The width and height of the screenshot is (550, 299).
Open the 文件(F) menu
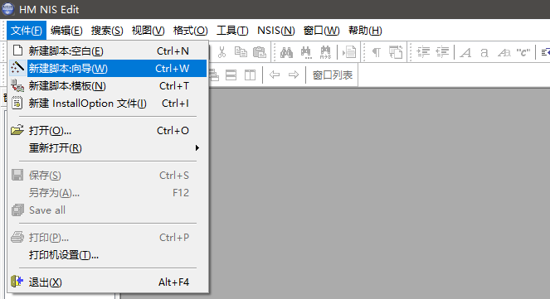pos(27,31)
